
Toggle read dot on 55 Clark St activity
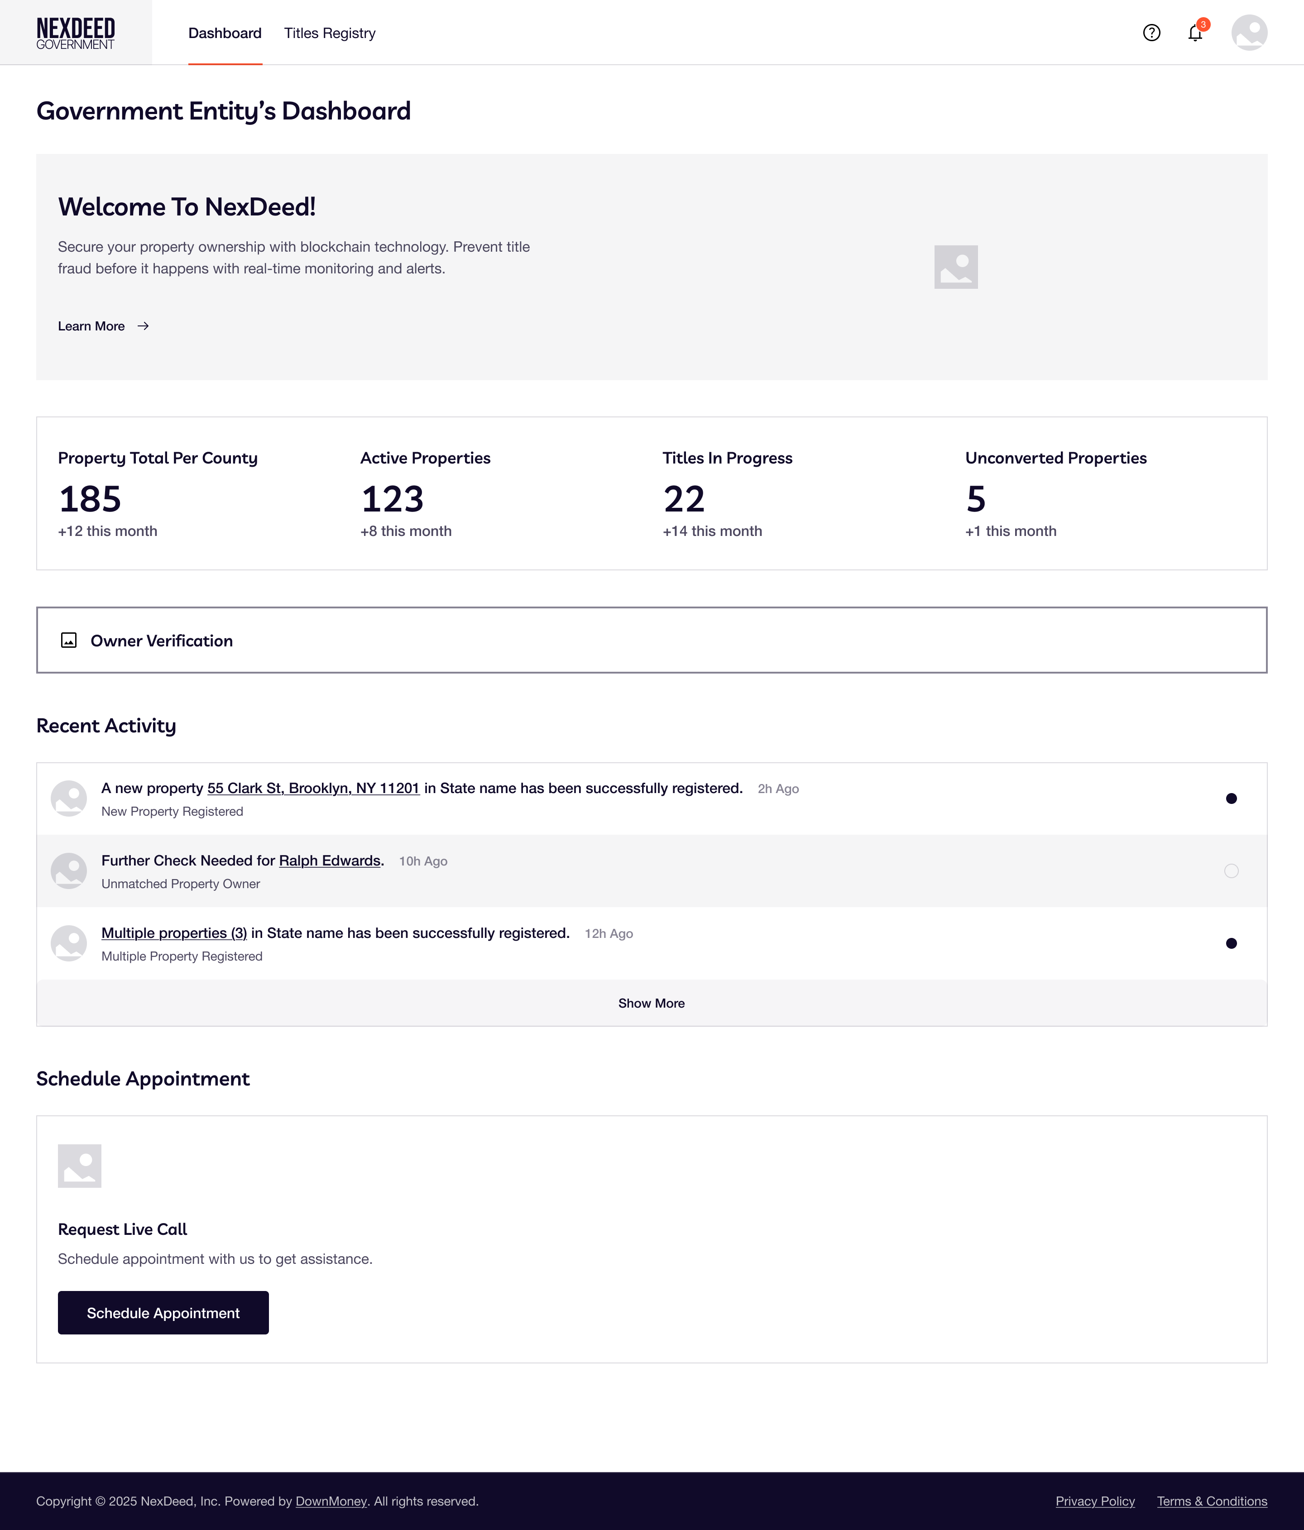click(1231, 799)
